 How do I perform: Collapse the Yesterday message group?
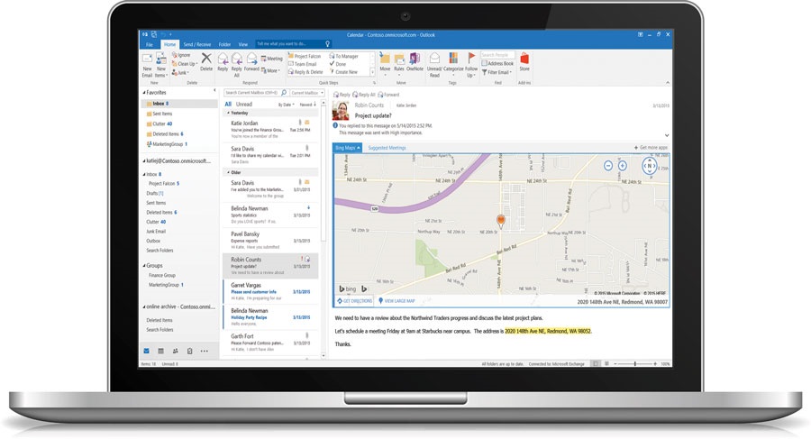click(228, 113)
